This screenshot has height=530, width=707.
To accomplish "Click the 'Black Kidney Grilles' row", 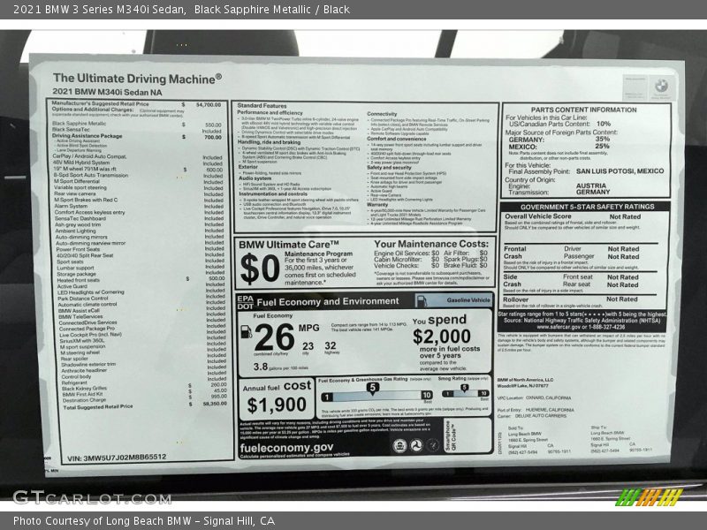I will [x=144, y=388].
